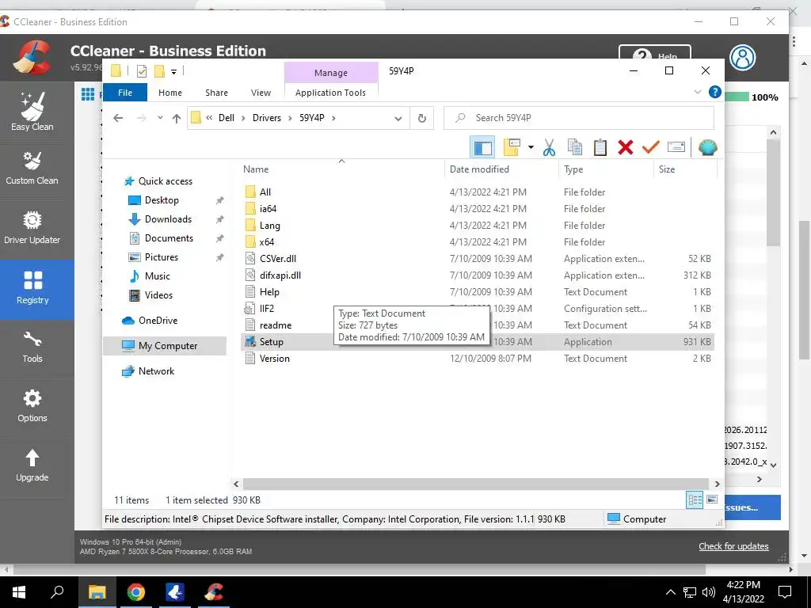This screenshot has height=608, width=811.
Task: Open Easy Clean in CCleaner sidebar
Action: point(32,112)
